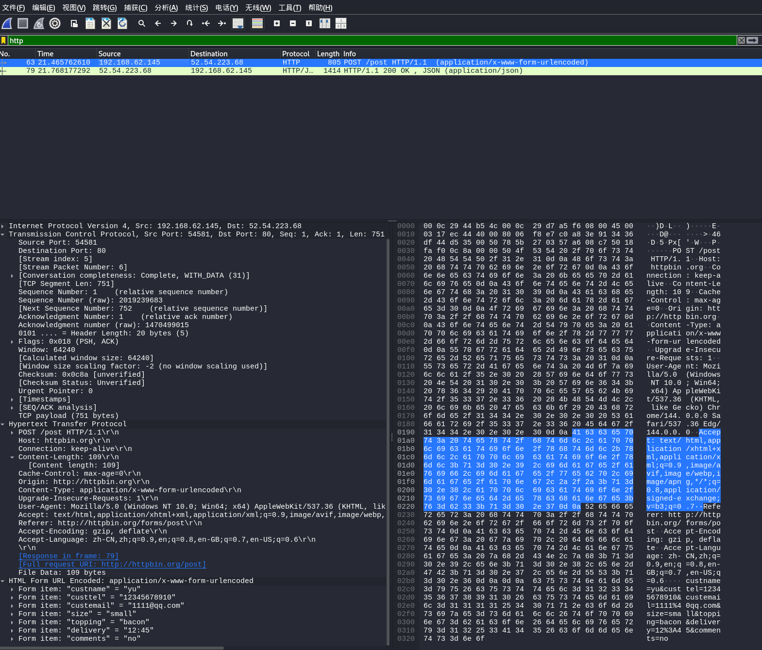The width and height of the screenshot is (762, 650).
Task: Go to the previous packet arrow
Action: (x=158, y=23)
